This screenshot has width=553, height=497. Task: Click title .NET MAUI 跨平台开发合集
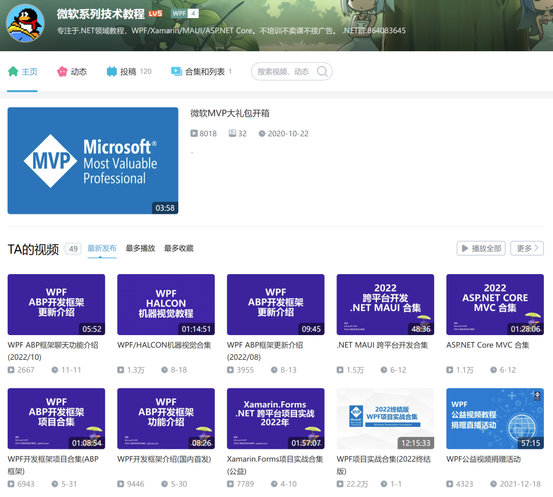coord(382,345)
